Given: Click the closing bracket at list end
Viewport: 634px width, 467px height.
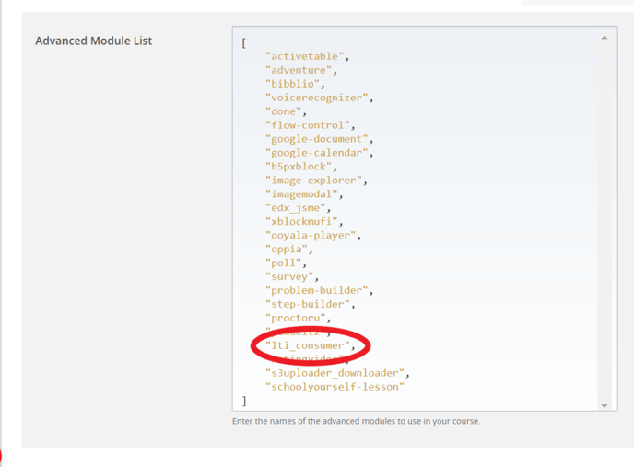Looking at the screenshot, I should (x=244, y=401).
